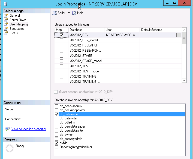Screen dimensions: 193x159
Task: Enable the db_ddladmin role
Action: tap(56, 122)
